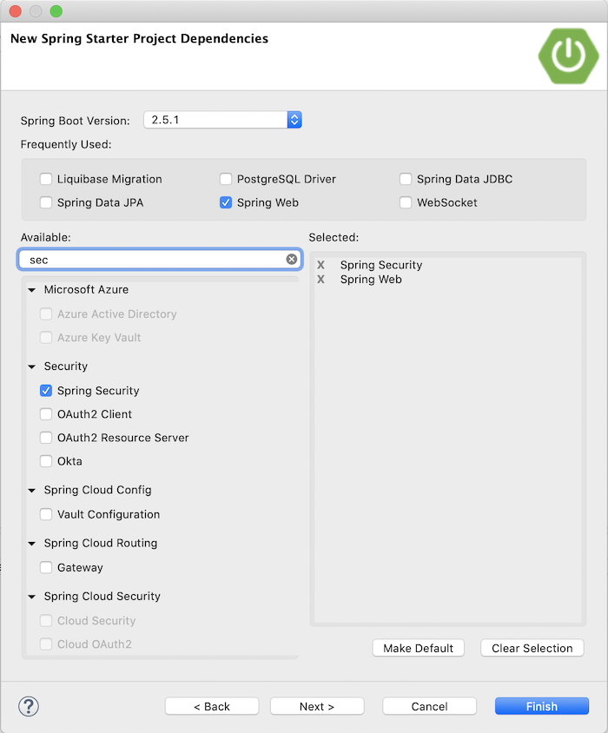Screen dimensions: 608x733
Task: Open the help question mark icon
Action: pyautogui.click(x=29, y=706)
